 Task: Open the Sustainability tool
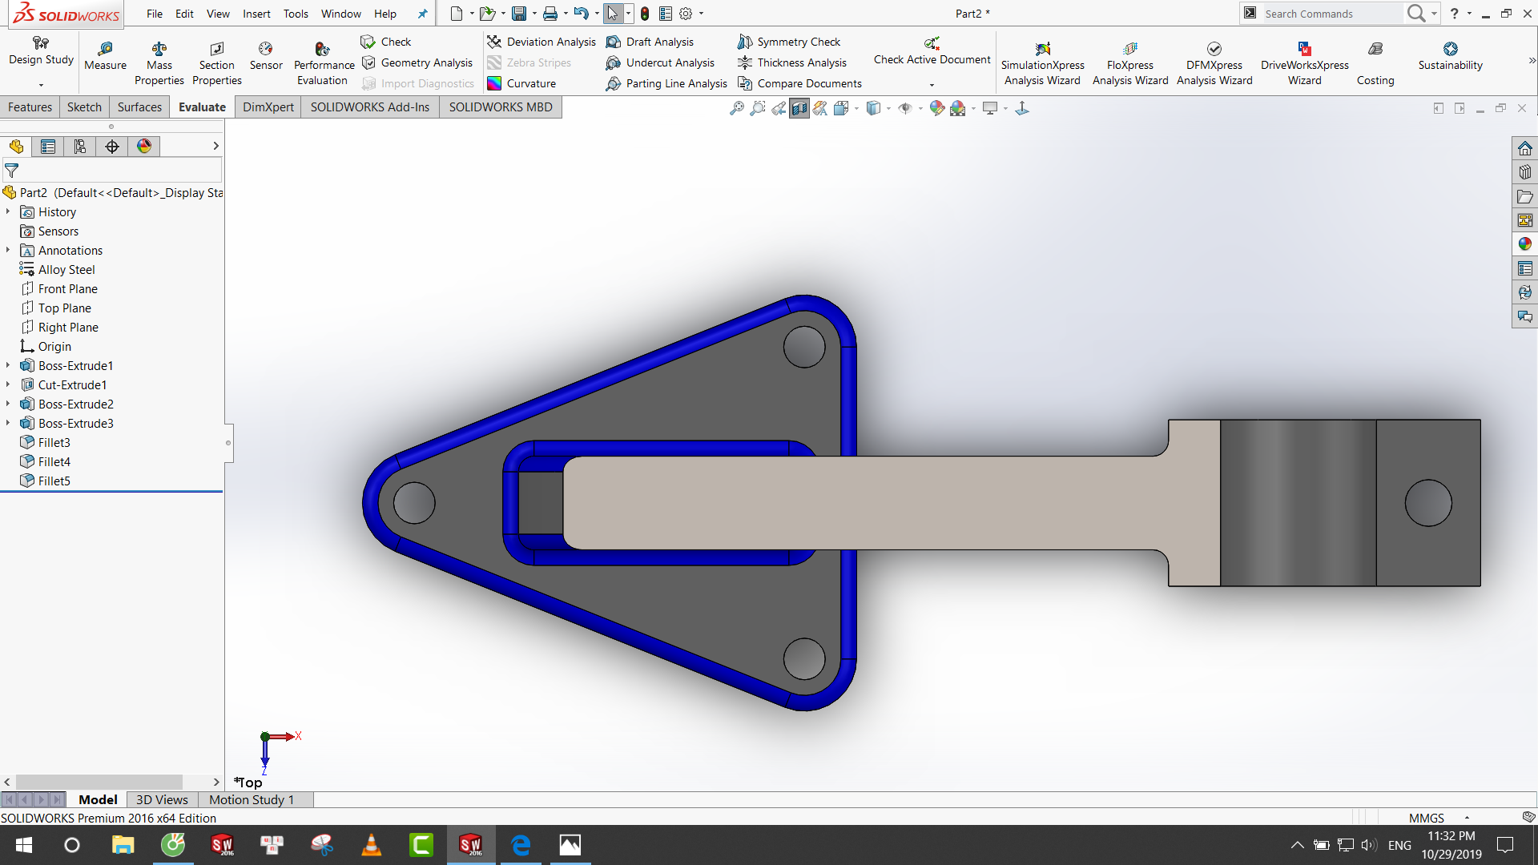coord(1450,56)
